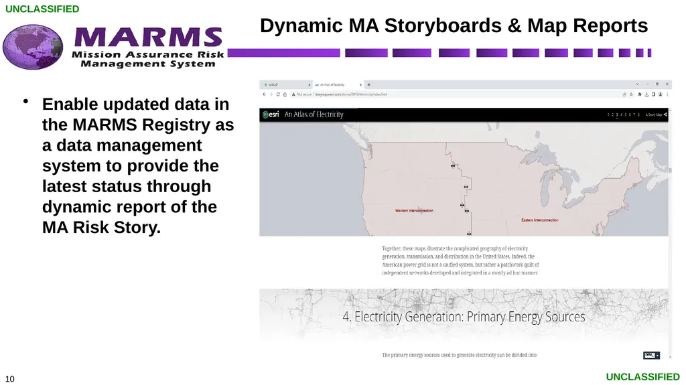Close the first browser tab
Image resolution: width=686 pixels, height=385 pixels.
coord(310,85)
